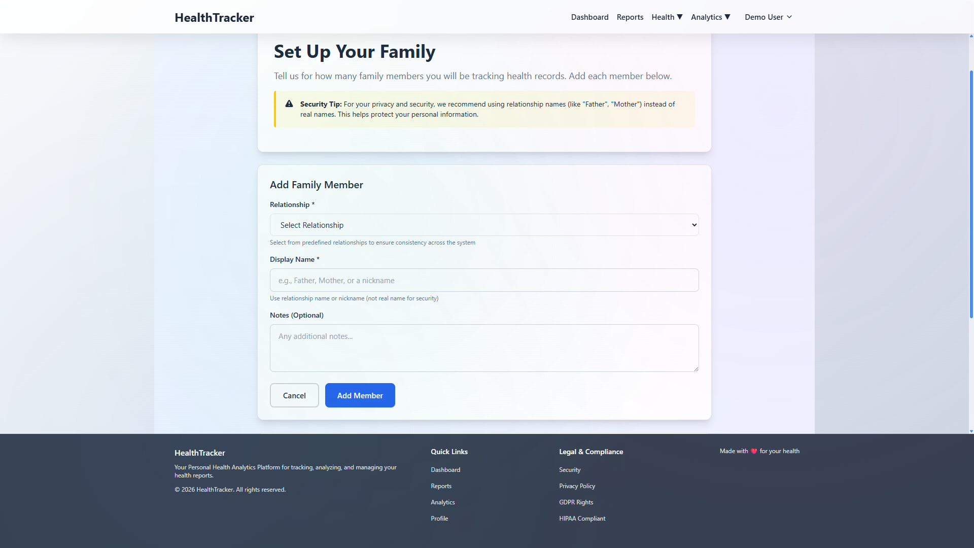
Task: Follow the Profile link in Quick Links
Action: [x=439, y=519]
